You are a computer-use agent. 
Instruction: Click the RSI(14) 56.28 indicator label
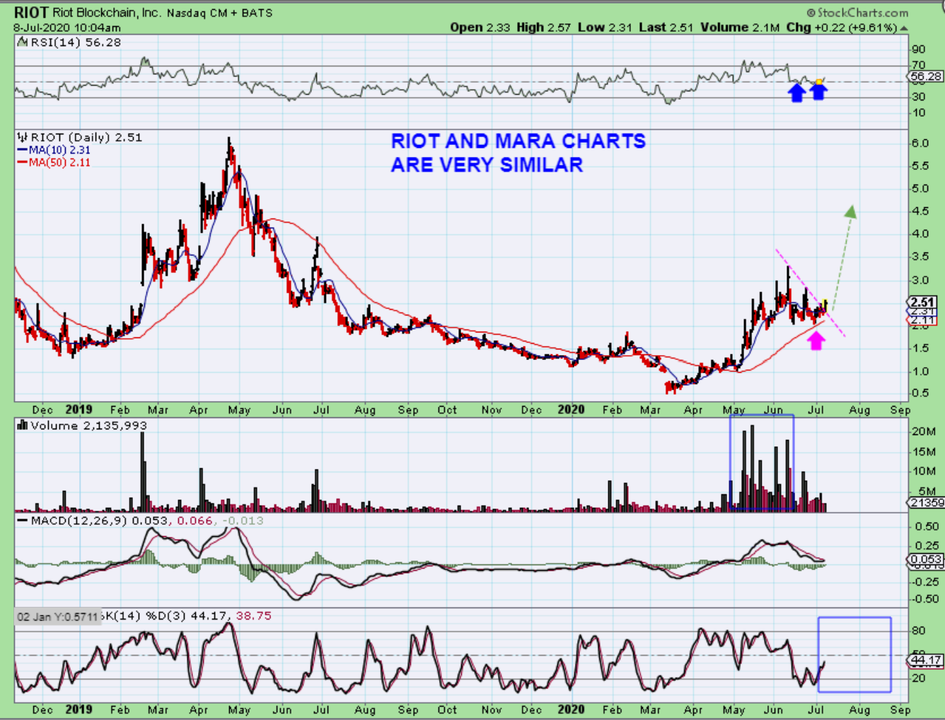pos(76,42)
